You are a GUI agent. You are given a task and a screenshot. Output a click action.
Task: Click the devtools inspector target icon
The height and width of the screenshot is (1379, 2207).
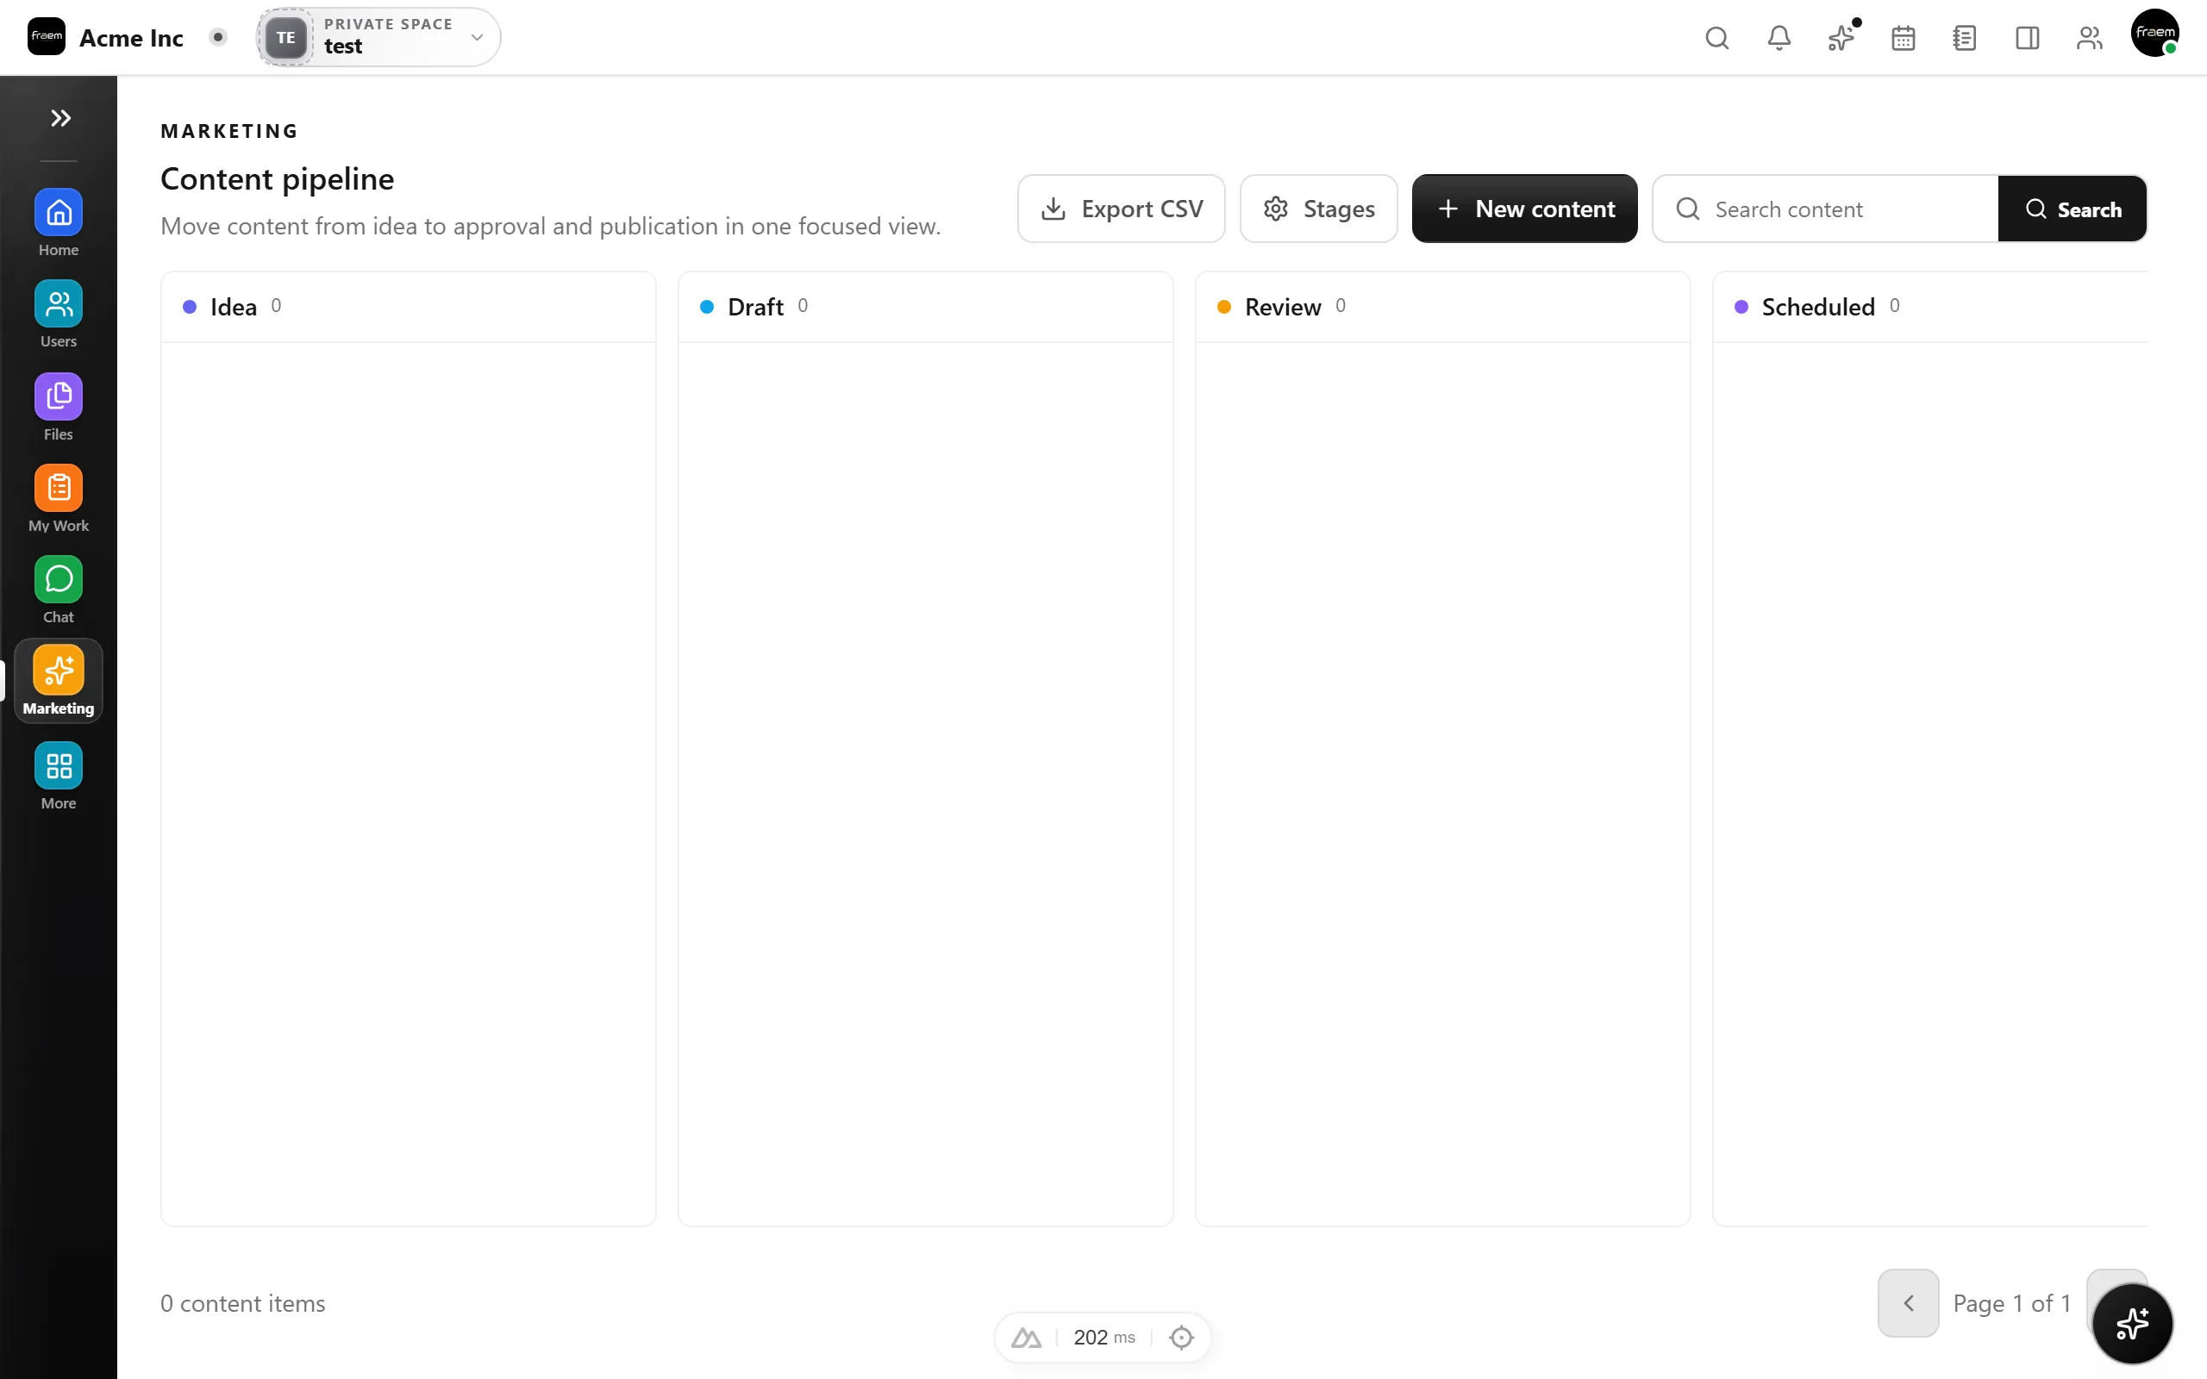coord(1181,1337)
